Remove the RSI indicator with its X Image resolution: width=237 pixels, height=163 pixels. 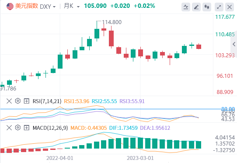tap(9, 101)
